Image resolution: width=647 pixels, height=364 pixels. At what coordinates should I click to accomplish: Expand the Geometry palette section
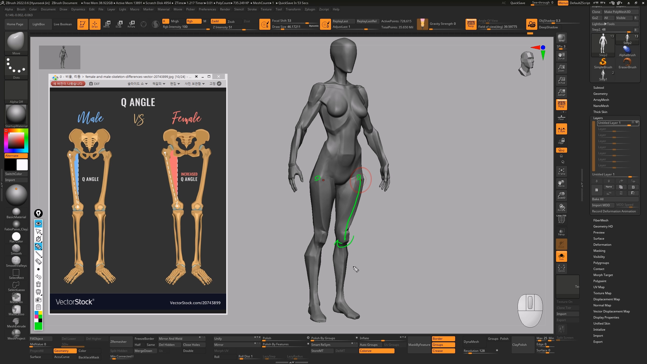click(600, 94)
